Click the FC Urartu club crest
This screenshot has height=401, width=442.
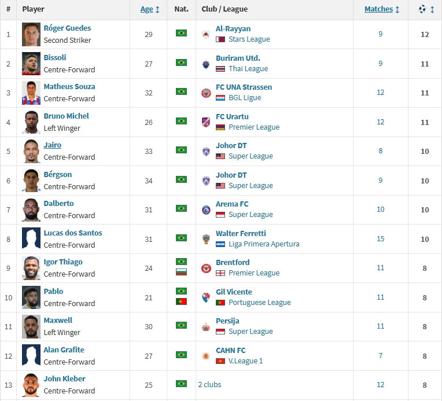[206, 122]
